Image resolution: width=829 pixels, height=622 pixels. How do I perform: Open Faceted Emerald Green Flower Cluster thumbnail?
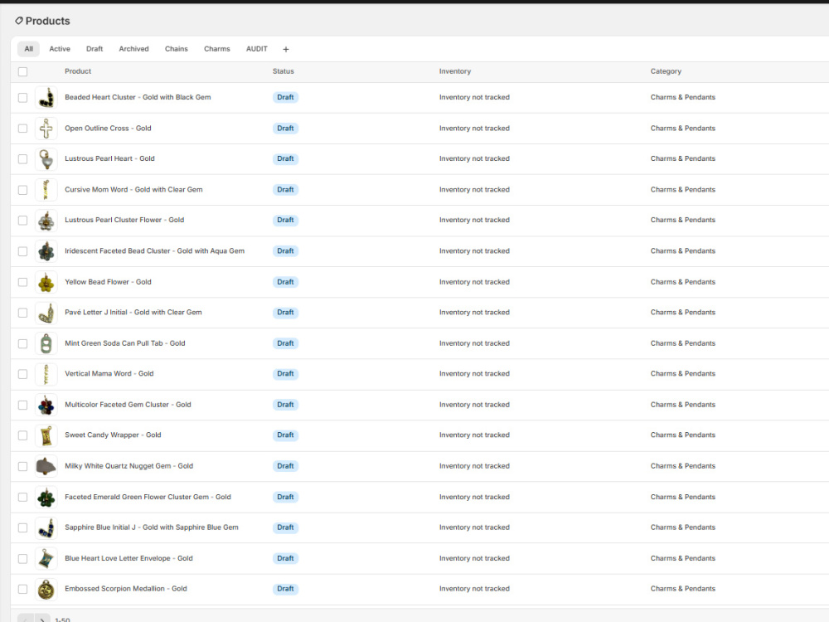tap(46, 497)
